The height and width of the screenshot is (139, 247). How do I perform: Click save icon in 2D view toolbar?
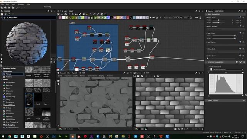[138, 76]
